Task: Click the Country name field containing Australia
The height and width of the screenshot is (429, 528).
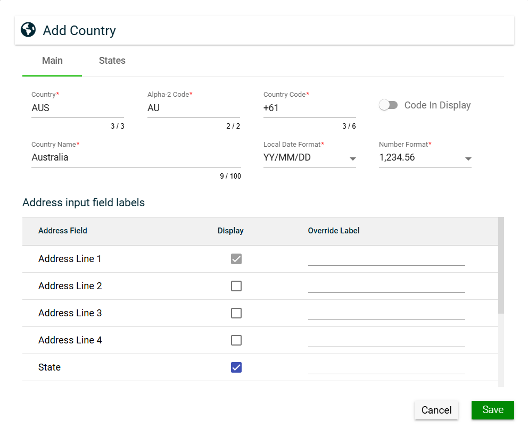Action: [x=136, y=158]
